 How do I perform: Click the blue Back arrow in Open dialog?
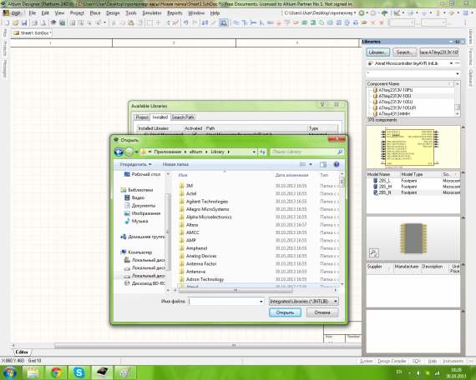tap(119, 152)
